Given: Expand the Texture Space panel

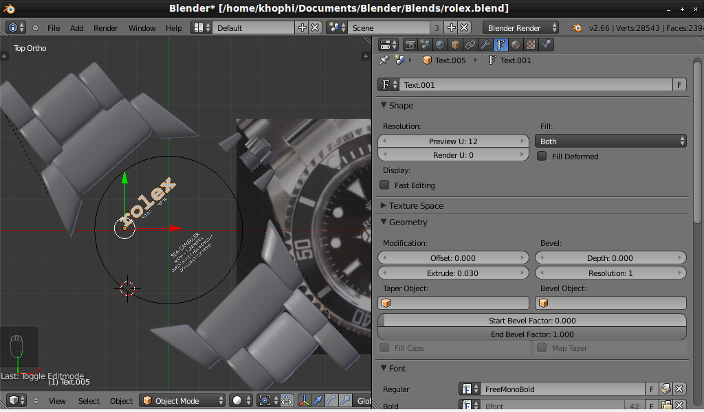Looking at the screenshot, I should click(x=416, y=206).
